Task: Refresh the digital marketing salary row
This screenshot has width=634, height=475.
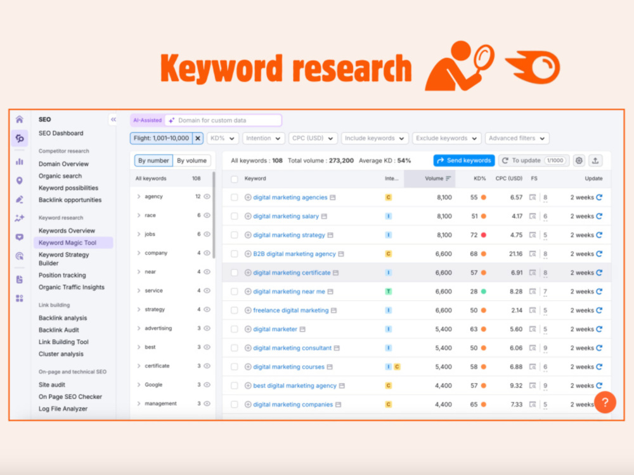Action: click(x=599, y=216)
